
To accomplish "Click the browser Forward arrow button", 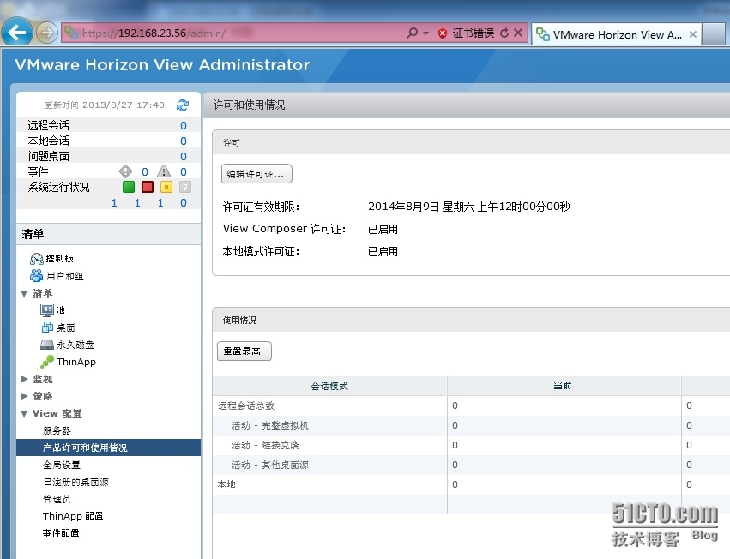I will [46, 33].
